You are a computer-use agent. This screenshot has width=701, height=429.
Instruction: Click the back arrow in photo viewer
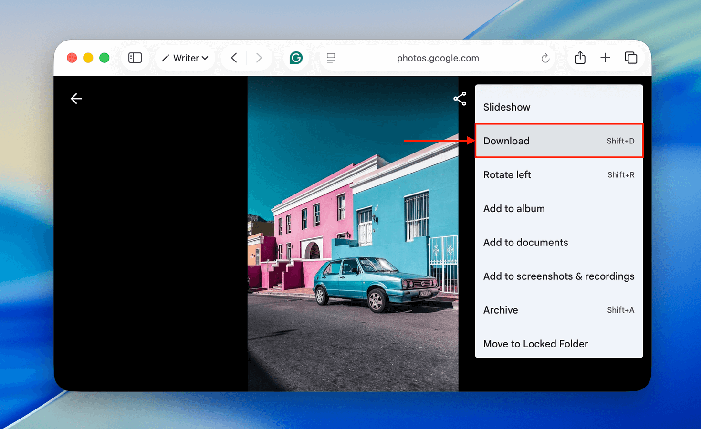[76, 99]
